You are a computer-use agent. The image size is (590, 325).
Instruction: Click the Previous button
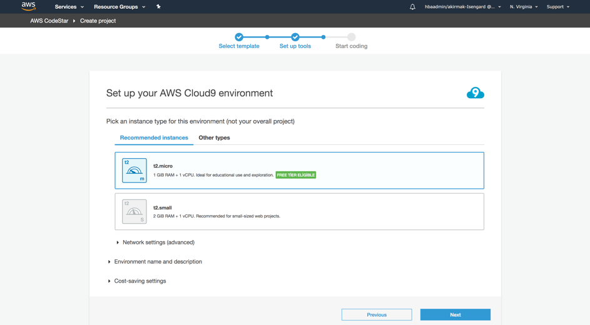(x=377, y=314)
